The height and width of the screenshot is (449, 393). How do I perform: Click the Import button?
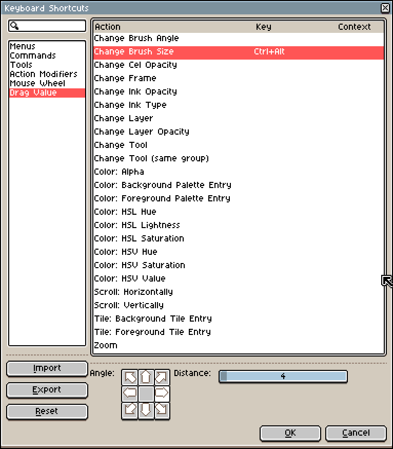click(47, 368)
